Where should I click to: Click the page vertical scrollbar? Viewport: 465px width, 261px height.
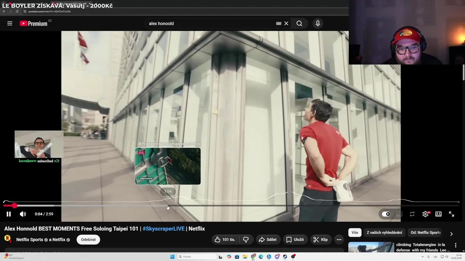[463, 72]
